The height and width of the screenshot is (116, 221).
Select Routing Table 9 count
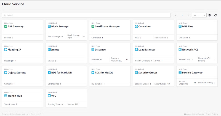tap(55, 104)
